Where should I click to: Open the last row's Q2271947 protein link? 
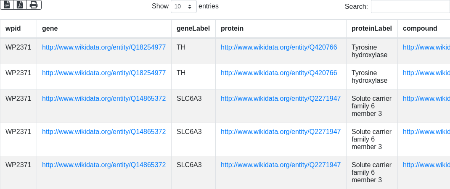[x=281, y=165]
